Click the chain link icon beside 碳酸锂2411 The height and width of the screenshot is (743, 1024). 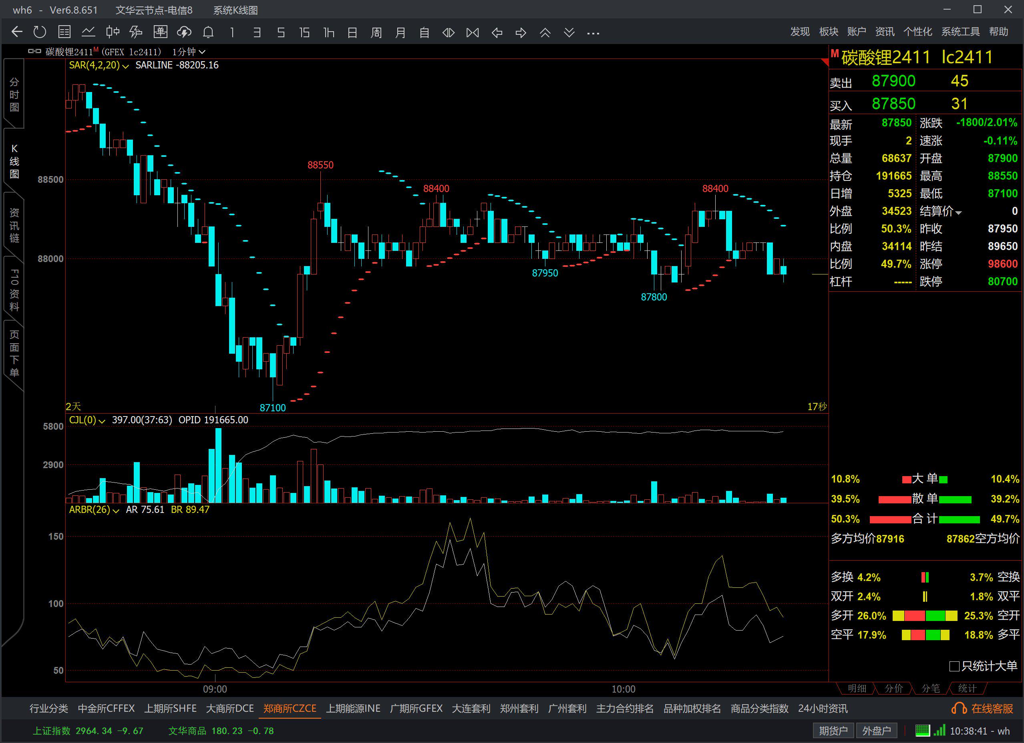[35, 51]
